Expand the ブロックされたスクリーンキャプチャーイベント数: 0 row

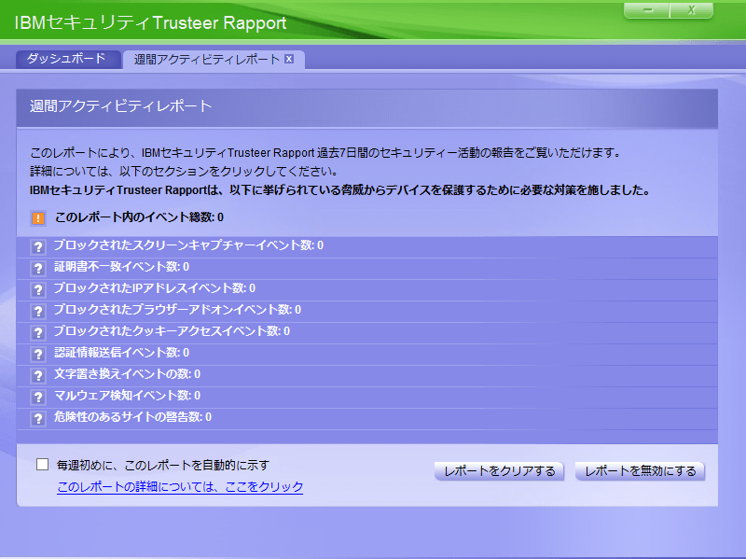(x=366, y=247)
